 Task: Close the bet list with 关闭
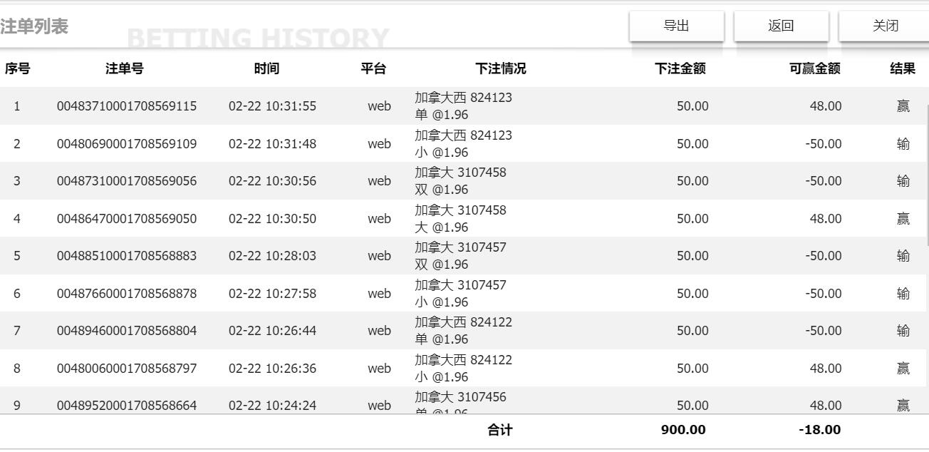point(886,26)
